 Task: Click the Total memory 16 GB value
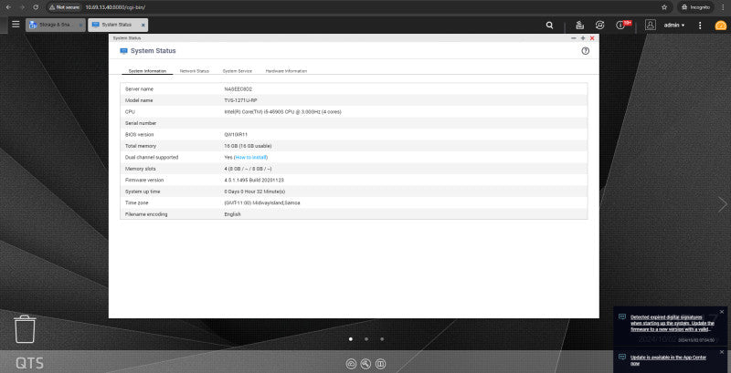248,146
